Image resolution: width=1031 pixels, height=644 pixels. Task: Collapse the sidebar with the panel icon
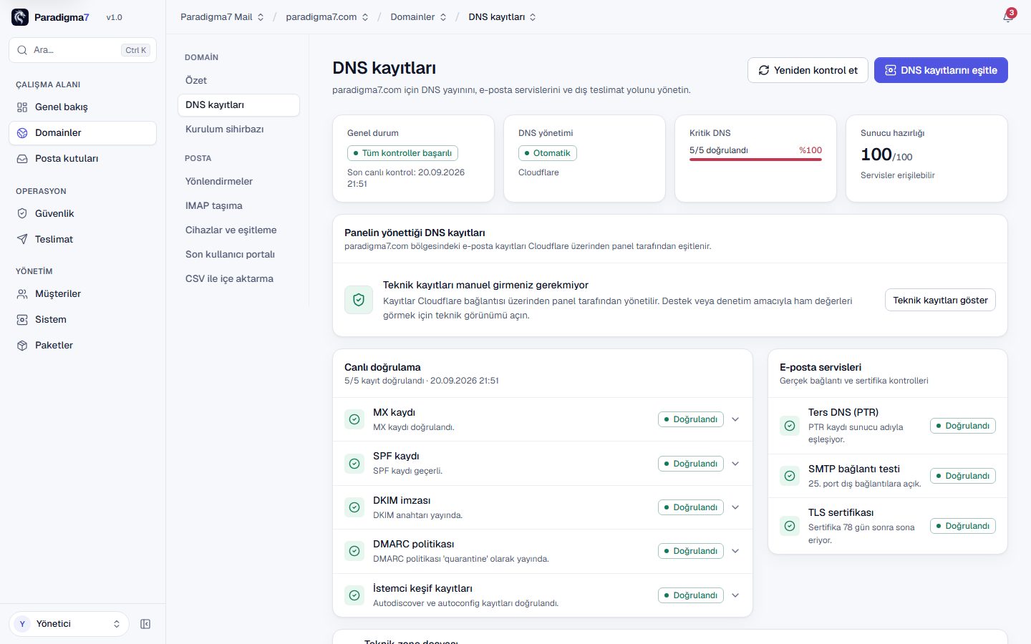[145, 624]
